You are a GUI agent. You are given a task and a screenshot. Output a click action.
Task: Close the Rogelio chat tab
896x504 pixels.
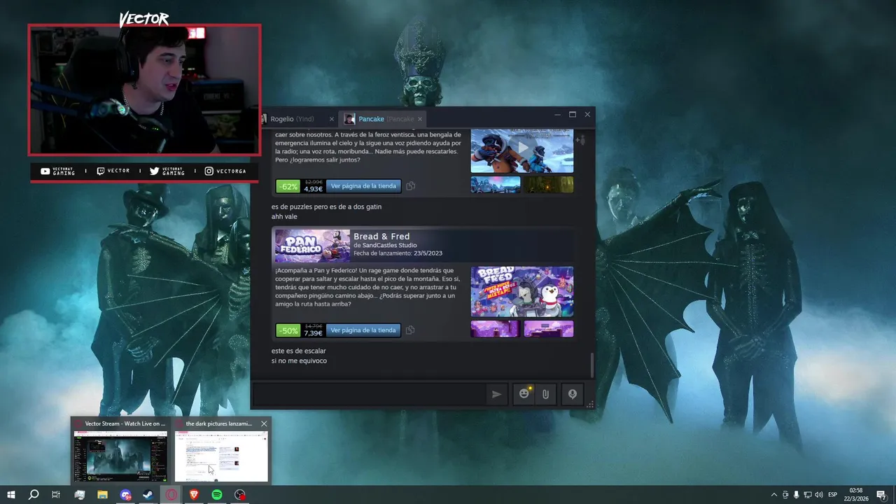(x=332, y=119)
